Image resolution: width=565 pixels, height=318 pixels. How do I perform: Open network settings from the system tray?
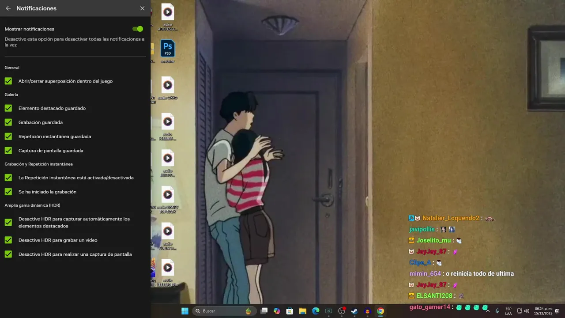(520, 311)
